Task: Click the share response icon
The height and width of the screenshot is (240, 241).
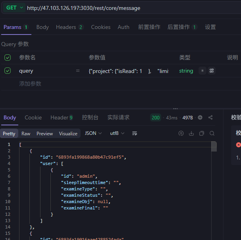Action: [x=210, y=117]
